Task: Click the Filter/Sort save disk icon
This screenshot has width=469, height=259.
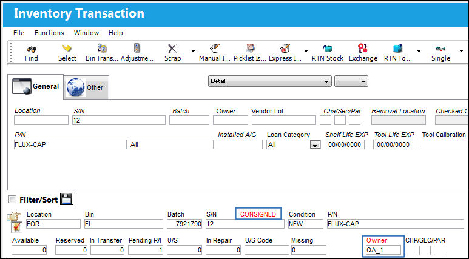Action: [67, 199]
